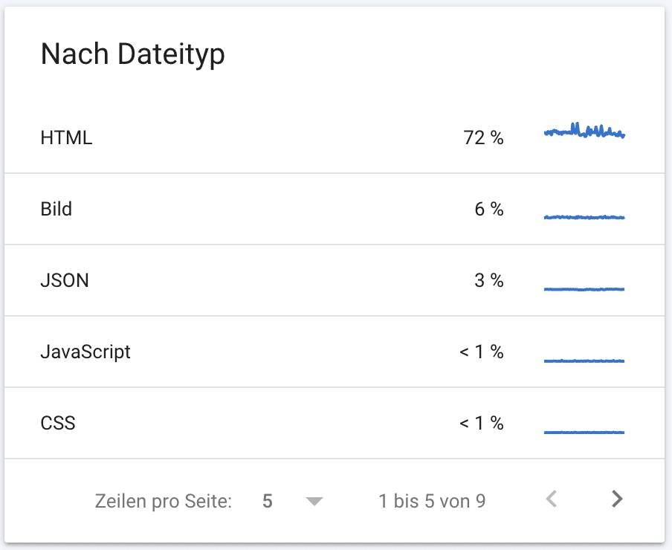Select the 3 % value for JSON

[489, 280]
